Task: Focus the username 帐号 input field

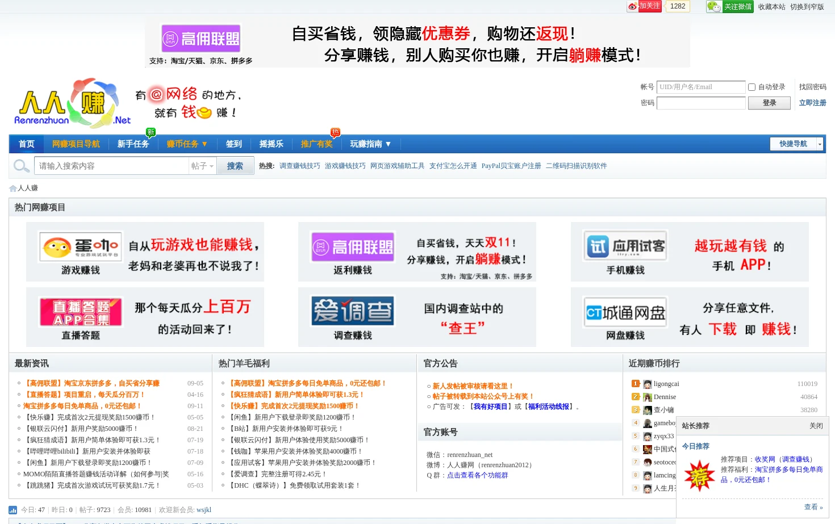Action: pyautogui.click(x=701, y=87)
